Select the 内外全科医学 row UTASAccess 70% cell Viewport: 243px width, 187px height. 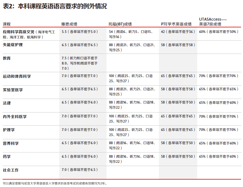coord(218,116)
